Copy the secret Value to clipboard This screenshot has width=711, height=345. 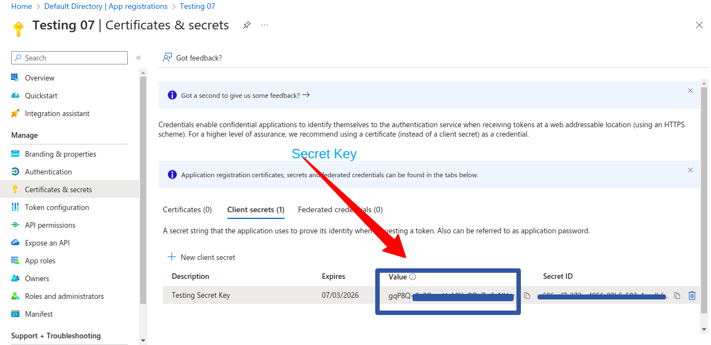pos(526,295)
